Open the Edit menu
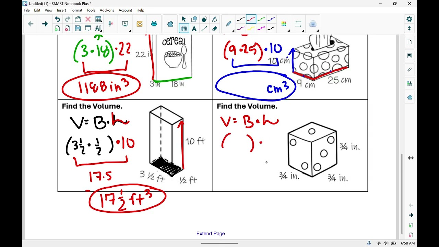This screenshot has width=439, height=247. (x=37, y=10)
